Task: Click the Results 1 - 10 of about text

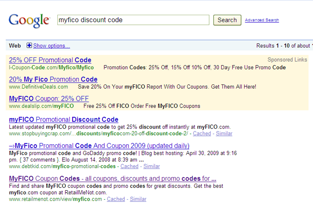Action: [x=284, y=46]
